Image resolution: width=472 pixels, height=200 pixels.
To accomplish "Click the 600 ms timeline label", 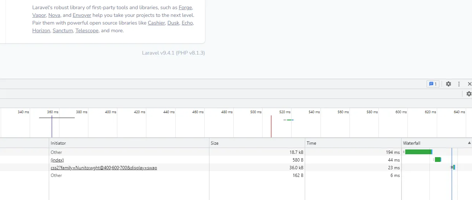I will (401, 112).
